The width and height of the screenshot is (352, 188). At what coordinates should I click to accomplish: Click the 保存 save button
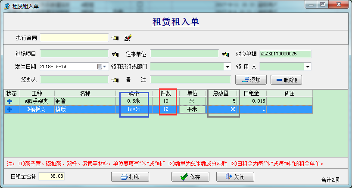190,177
